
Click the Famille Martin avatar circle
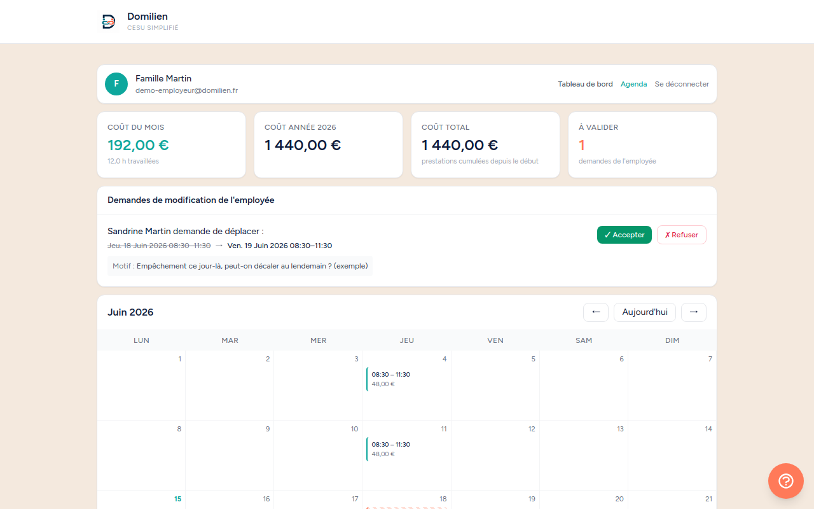116,84
